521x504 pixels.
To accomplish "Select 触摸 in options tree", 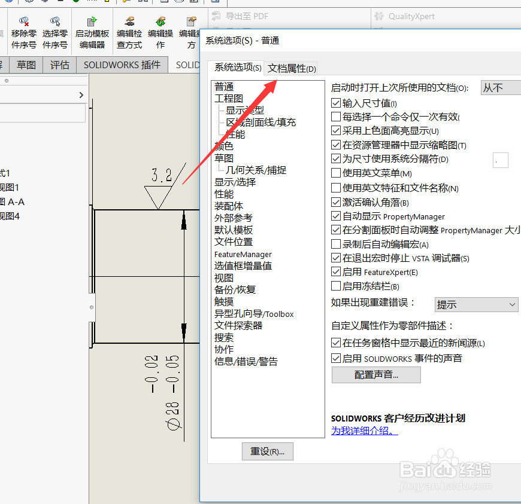I will click(x=224, y=301).
